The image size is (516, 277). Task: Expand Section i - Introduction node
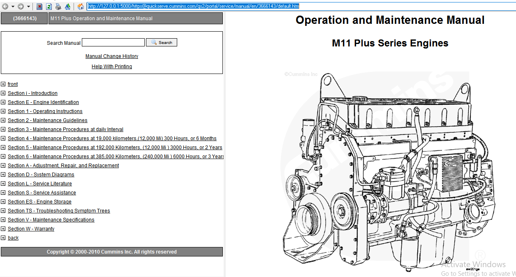pyautogui.click(x=3, y=93)
